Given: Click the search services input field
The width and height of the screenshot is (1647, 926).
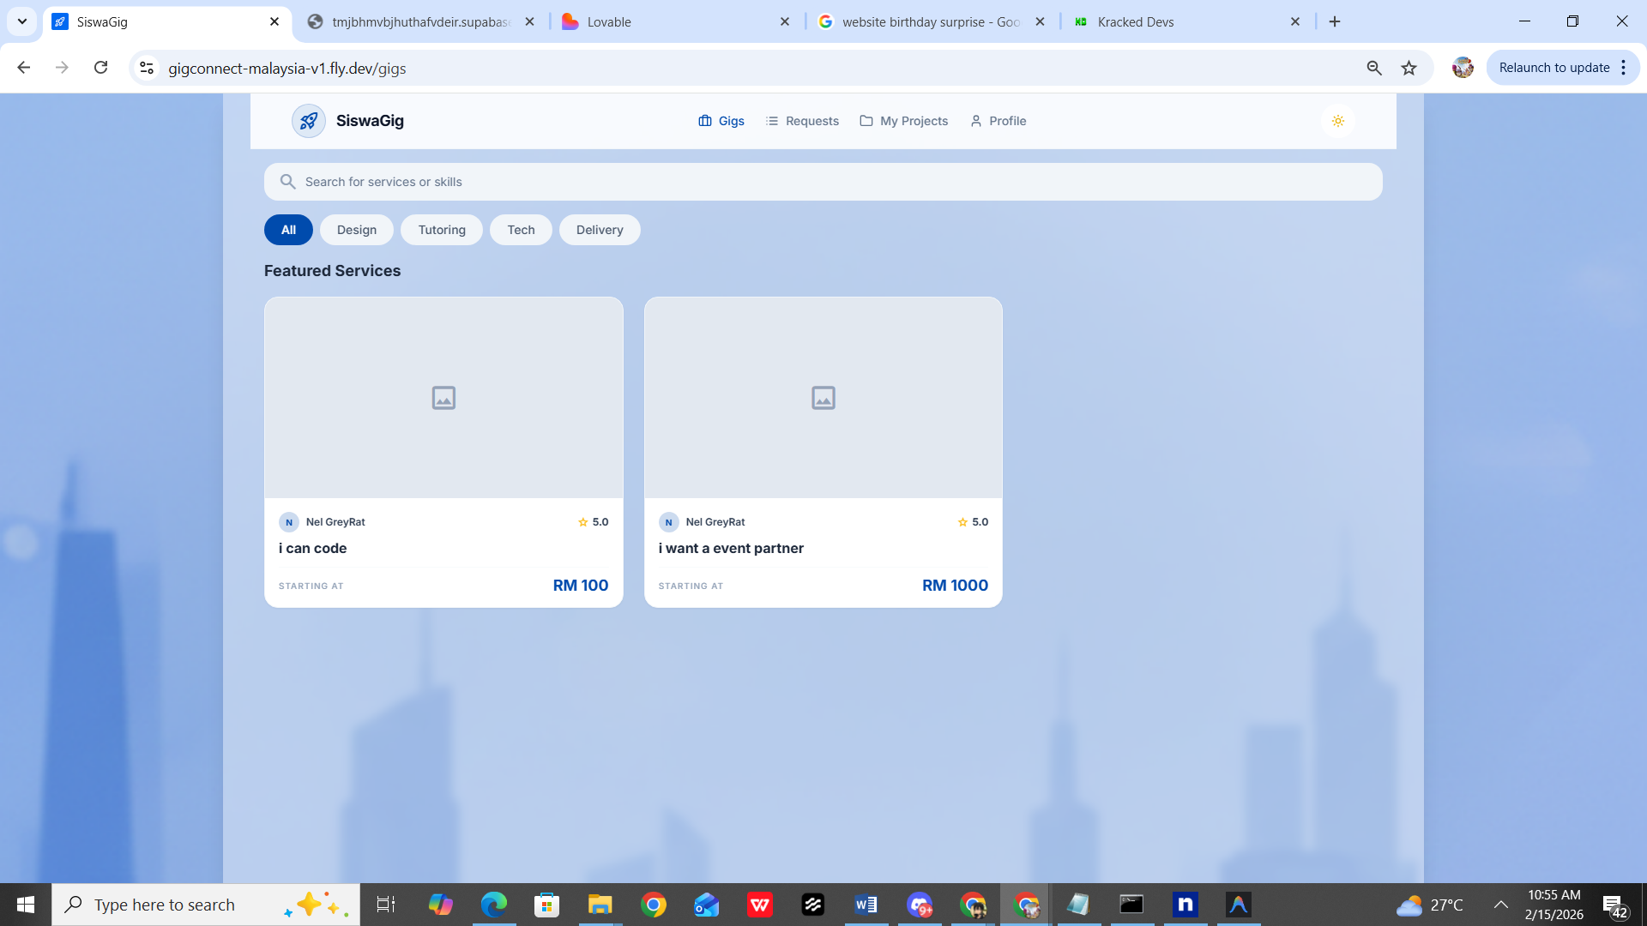Looking at the screenshot, I should pyautogui.click(x=823, y=182).
